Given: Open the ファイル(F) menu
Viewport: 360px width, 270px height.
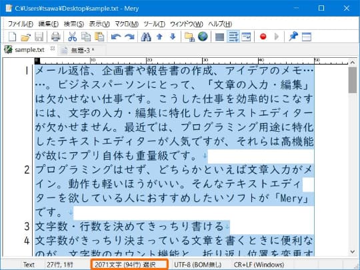Looking at the screenshot, I should (x=21, y=24).
